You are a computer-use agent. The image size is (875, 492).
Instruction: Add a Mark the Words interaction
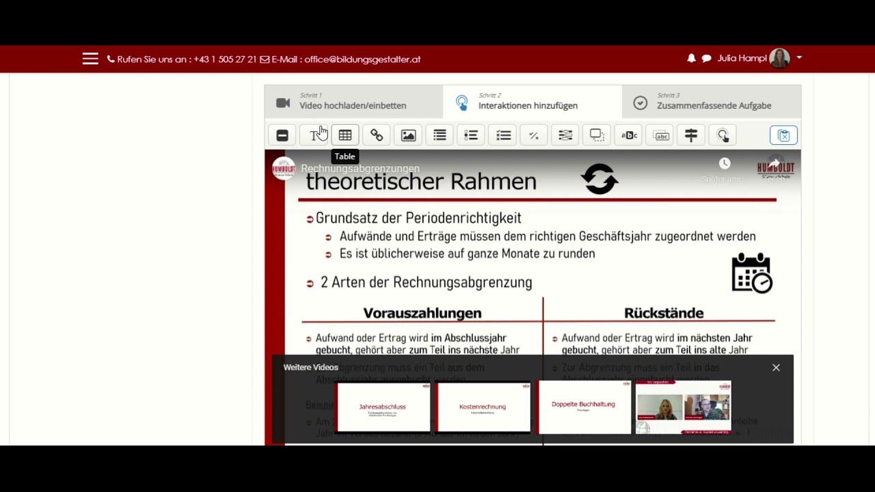click(629, 135)
